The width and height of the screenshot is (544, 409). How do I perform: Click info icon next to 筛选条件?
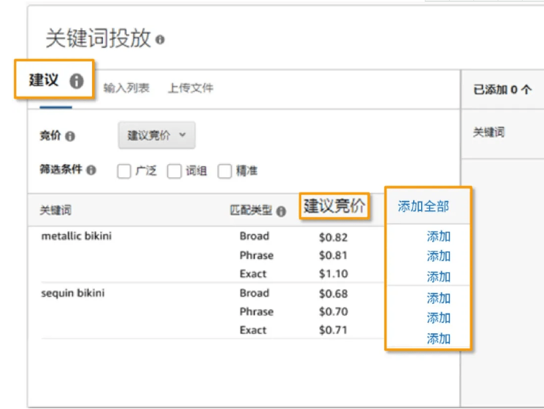(91, 170)
